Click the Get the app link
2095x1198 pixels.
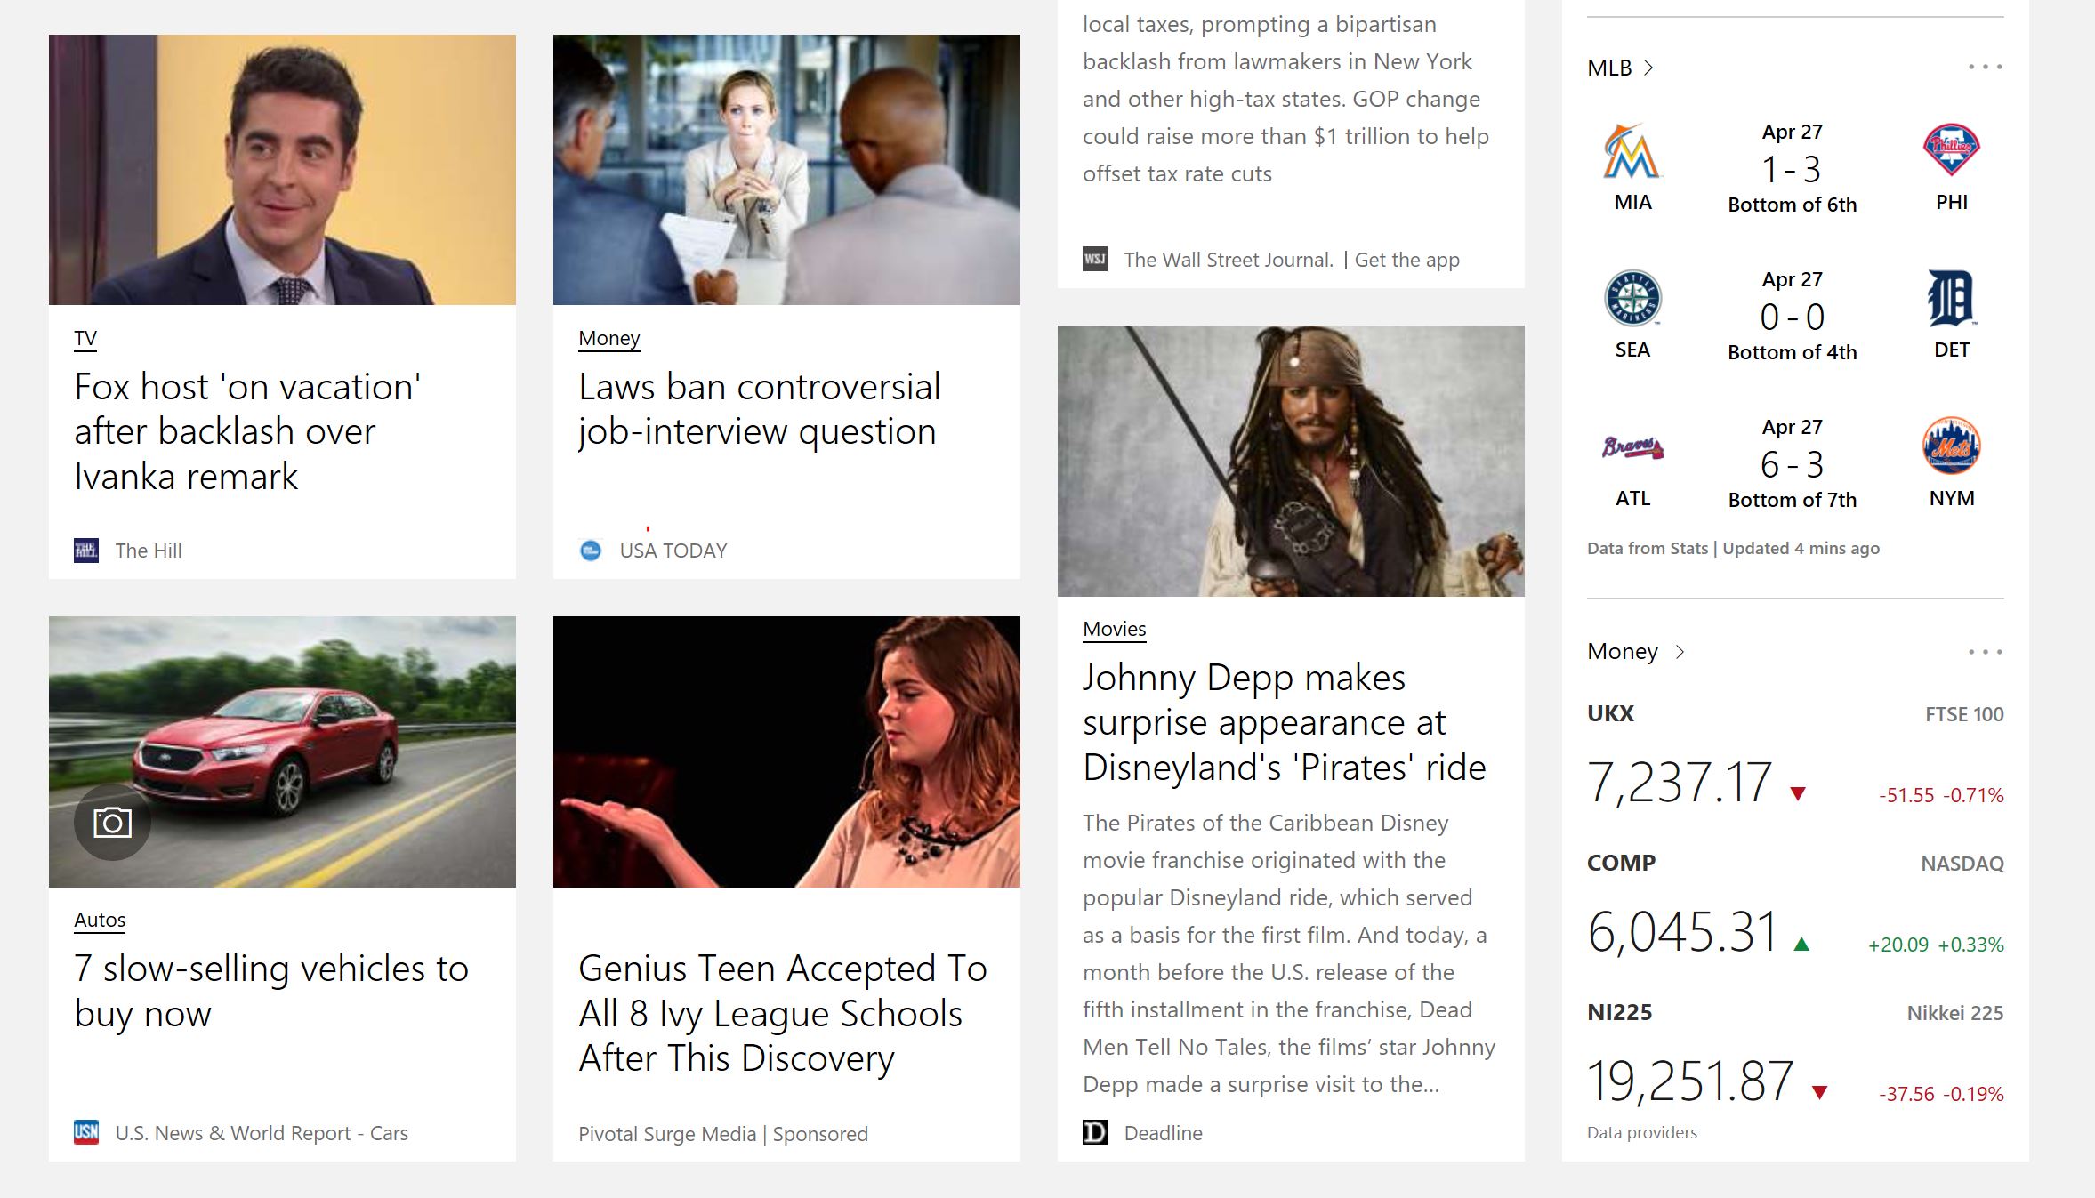pyautogui.click(x=1406, y=260)
